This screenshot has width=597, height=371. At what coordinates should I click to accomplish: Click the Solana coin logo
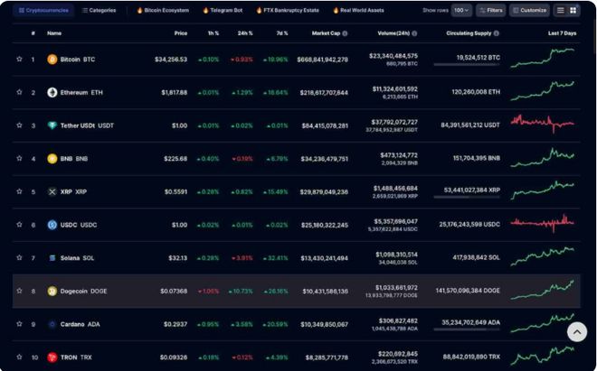click(x=52, y=258)
